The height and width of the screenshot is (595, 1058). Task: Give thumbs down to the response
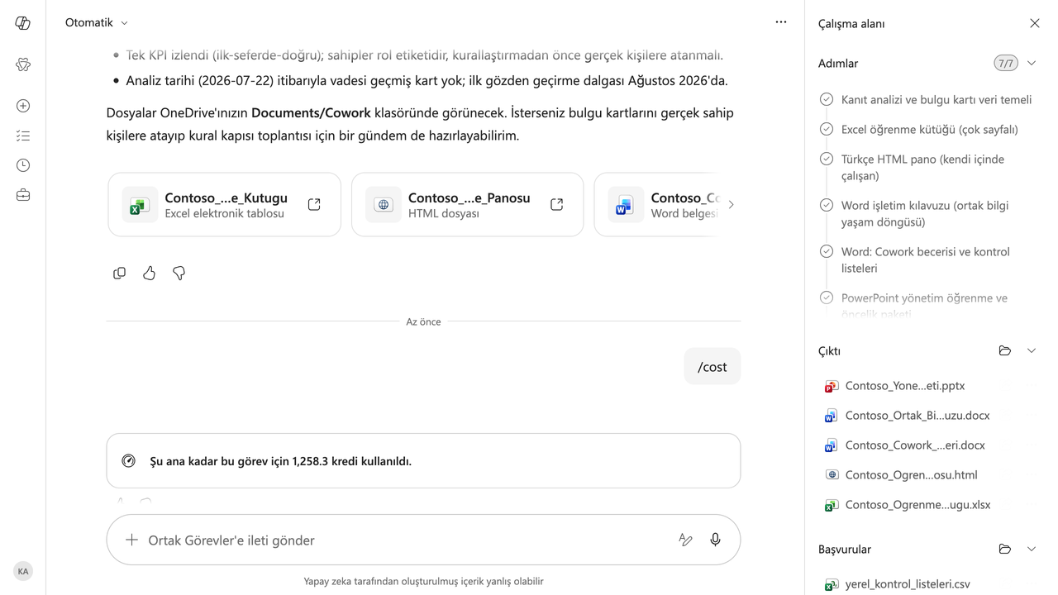pos(179,273)
